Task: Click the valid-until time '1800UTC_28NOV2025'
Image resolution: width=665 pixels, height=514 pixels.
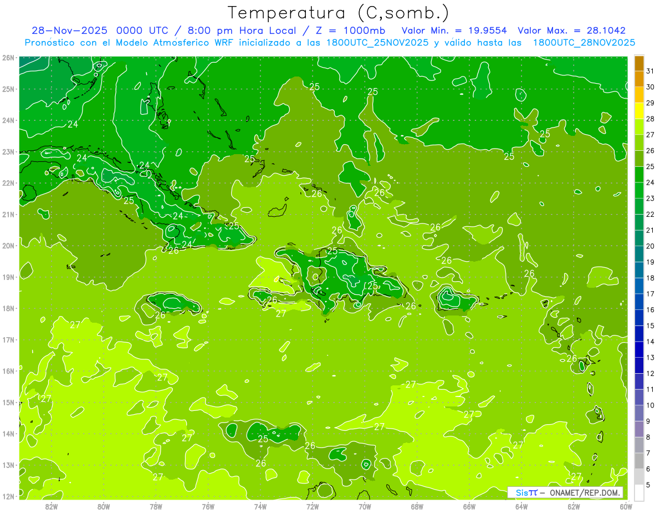Action: pos(584,43)
